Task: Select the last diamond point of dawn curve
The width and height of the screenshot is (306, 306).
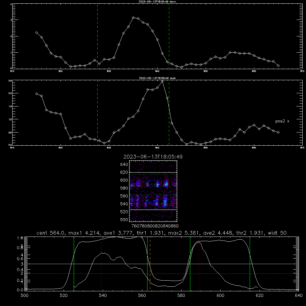Action: click(x=278, y=65)
